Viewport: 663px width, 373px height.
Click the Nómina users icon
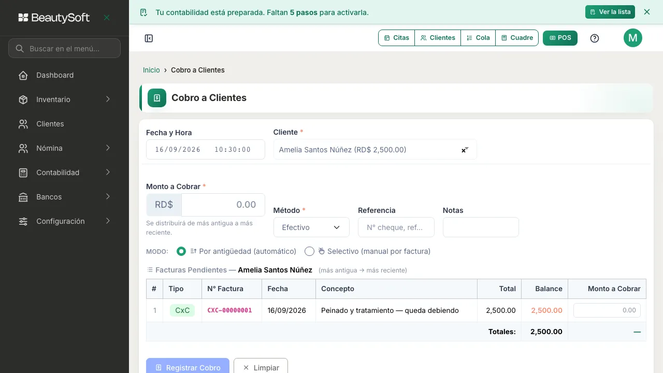[23, 148]
